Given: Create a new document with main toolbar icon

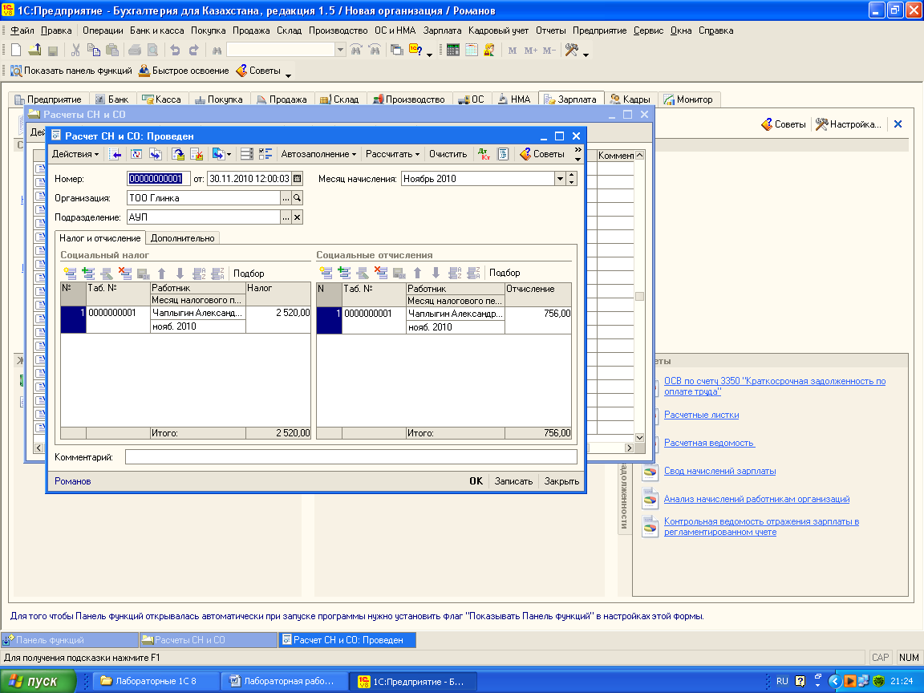Looking at the screenshot, I should pos(17,51).
